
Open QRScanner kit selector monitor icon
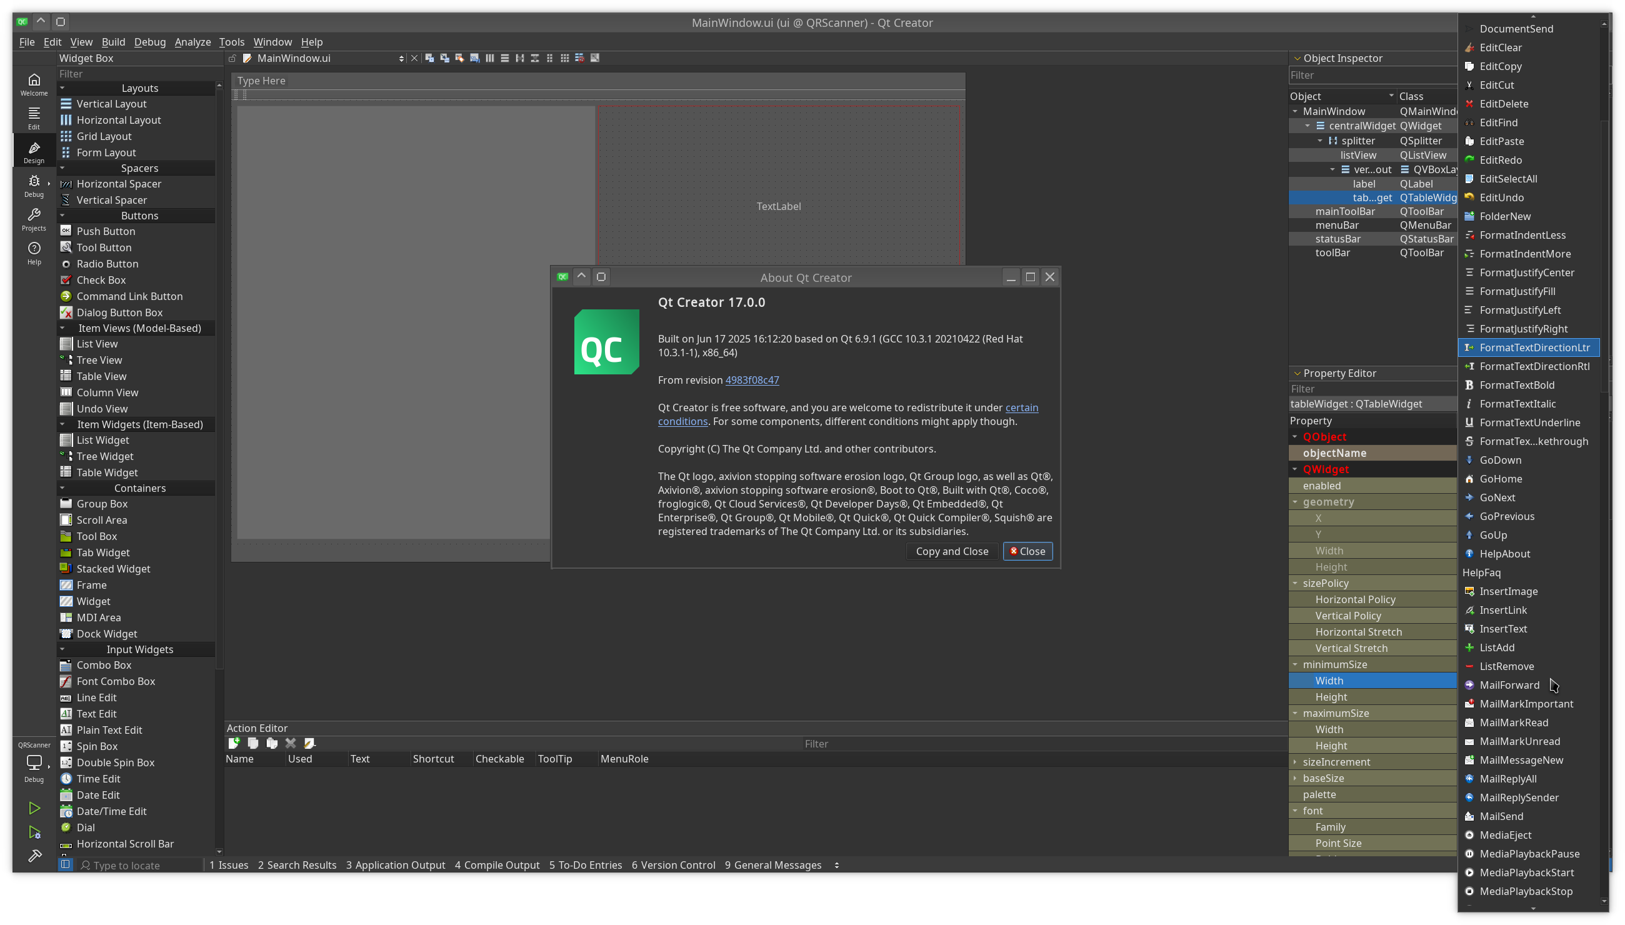(x=34, y=762)
